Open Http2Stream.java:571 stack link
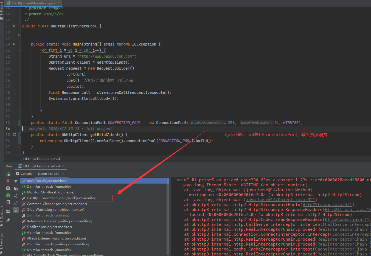This screenshot has height=256, width=371. point(327,205)
